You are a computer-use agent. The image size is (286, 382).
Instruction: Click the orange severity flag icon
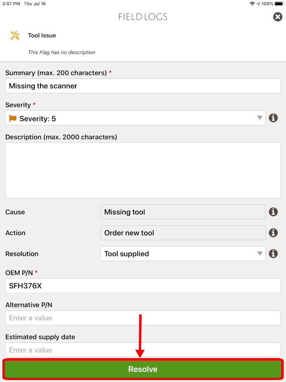pos(13,118)
